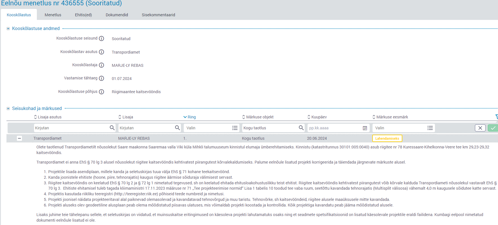Show info icon next to Kooskõlastaja
Image resolution: width=498 pixels, height=225 pixels.
[x=102, y=65]
